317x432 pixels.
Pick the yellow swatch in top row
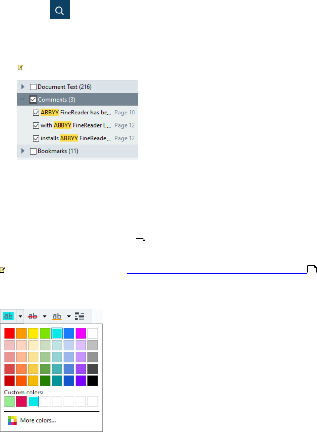coord(33,333)
